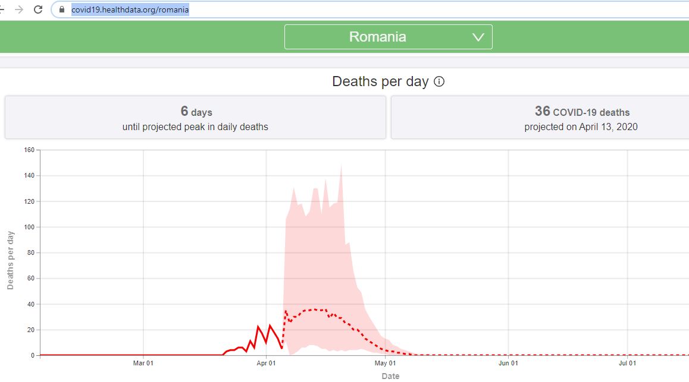
Task: Expand the Romania dropdown chevron
Action: (x=478, y=37)
